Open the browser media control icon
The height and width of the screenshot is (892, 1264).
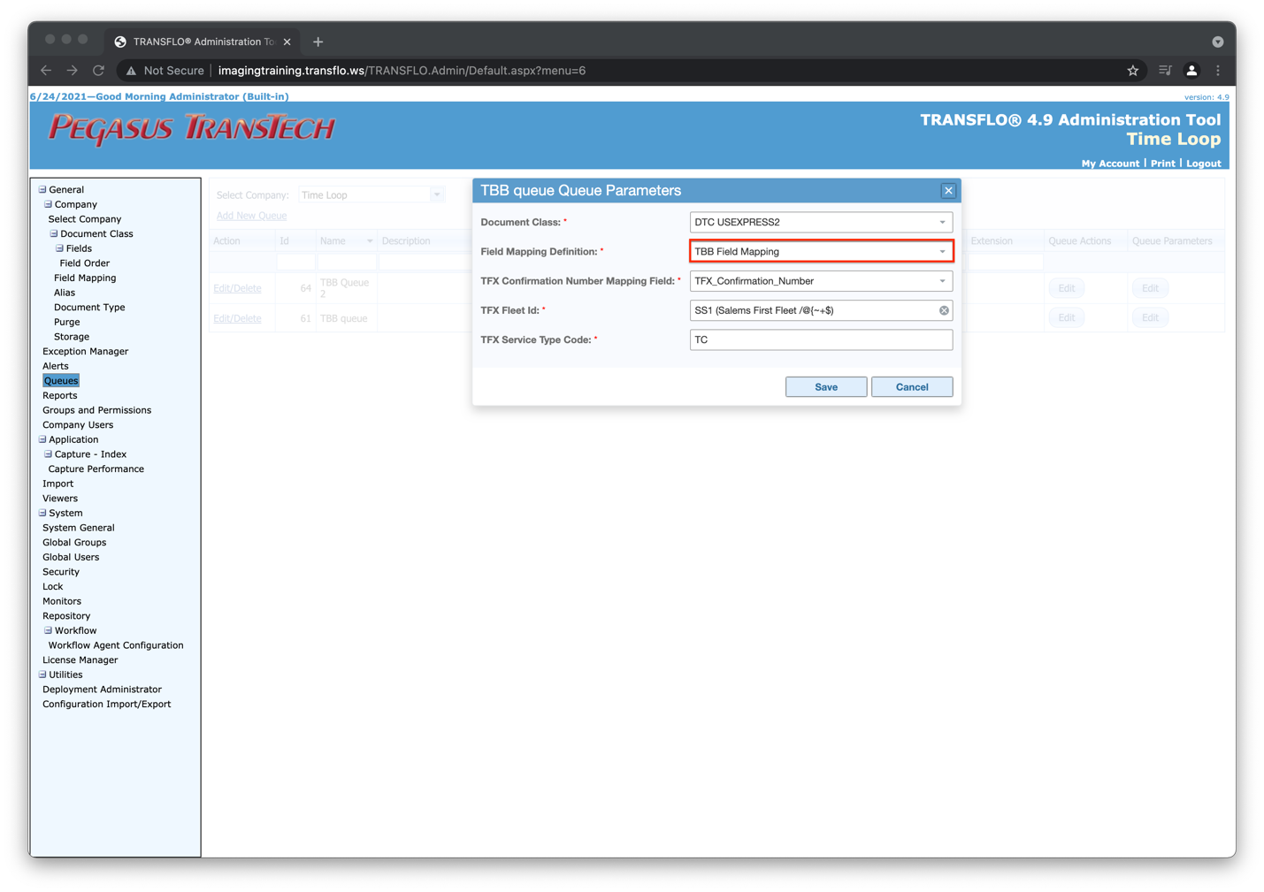click(1165, 71)
